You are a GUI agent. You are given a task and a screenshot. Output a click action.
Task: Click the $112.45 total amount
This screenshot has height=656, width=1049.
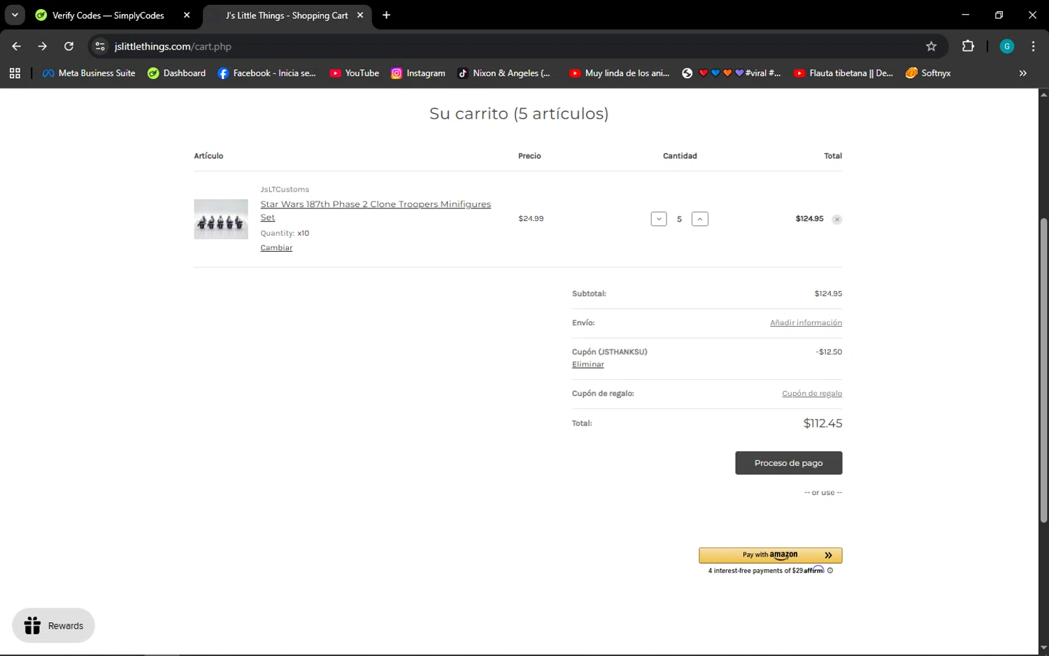point(822,423)
